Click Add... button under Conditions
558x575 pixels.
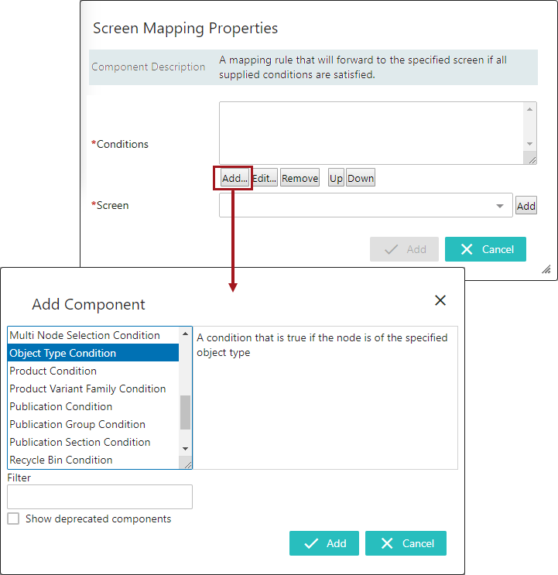click(234, 178)
